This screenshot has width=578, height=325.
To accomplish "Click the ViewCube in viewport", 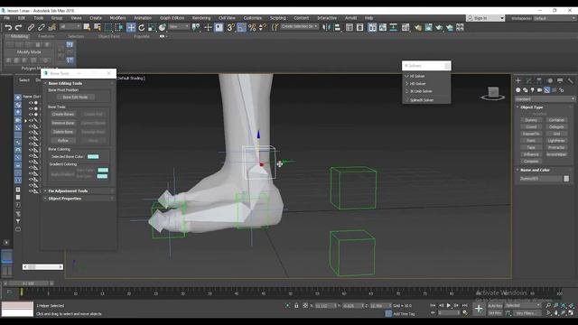I will coord(493,93).
